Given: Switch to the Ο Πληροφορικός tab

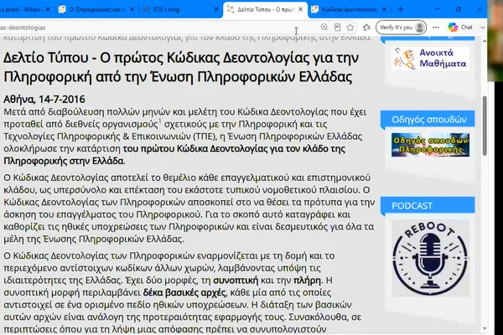Looking at the screenshot, I should point(96,9).
